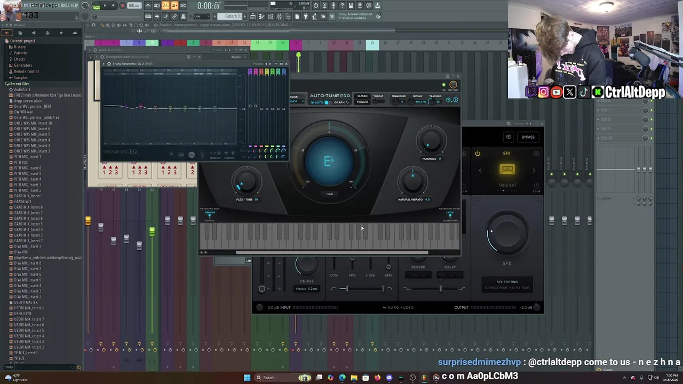683x384 pixels.
Task: Toggle the THROAT switch in Auto-Tune
Action: [x=378, y=101]
